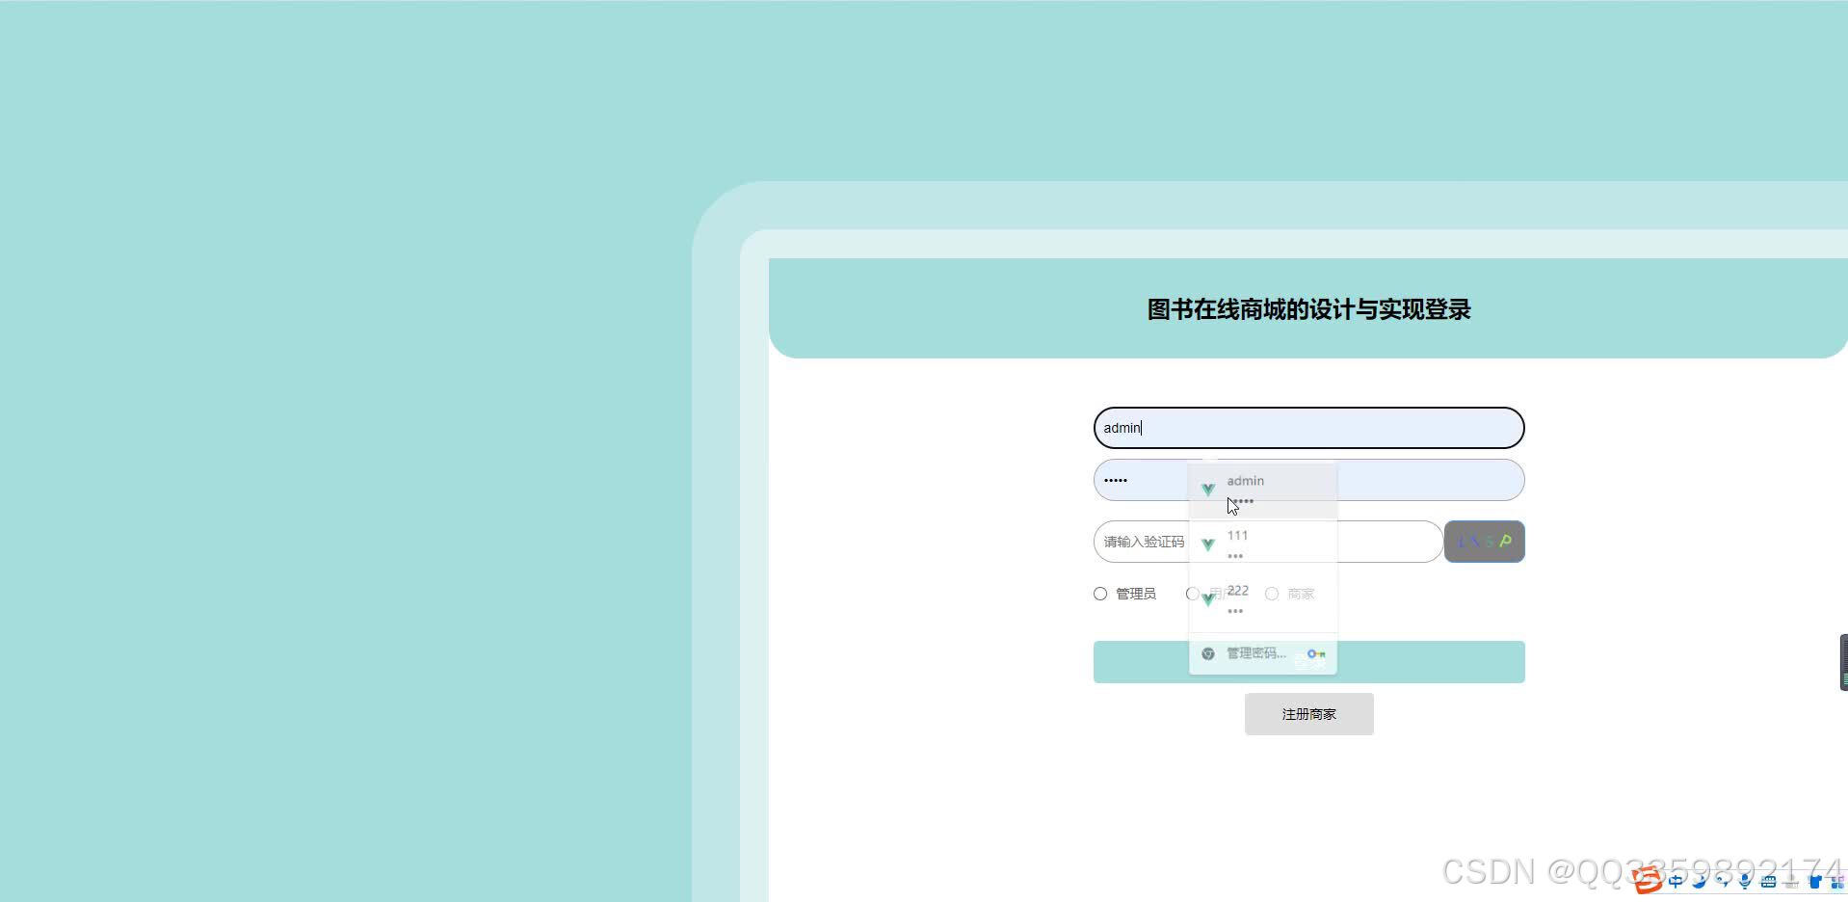This screenshot has height=902, width=1848.
Task: Click the key icon in autofill popup
Action: (1316, 653)
